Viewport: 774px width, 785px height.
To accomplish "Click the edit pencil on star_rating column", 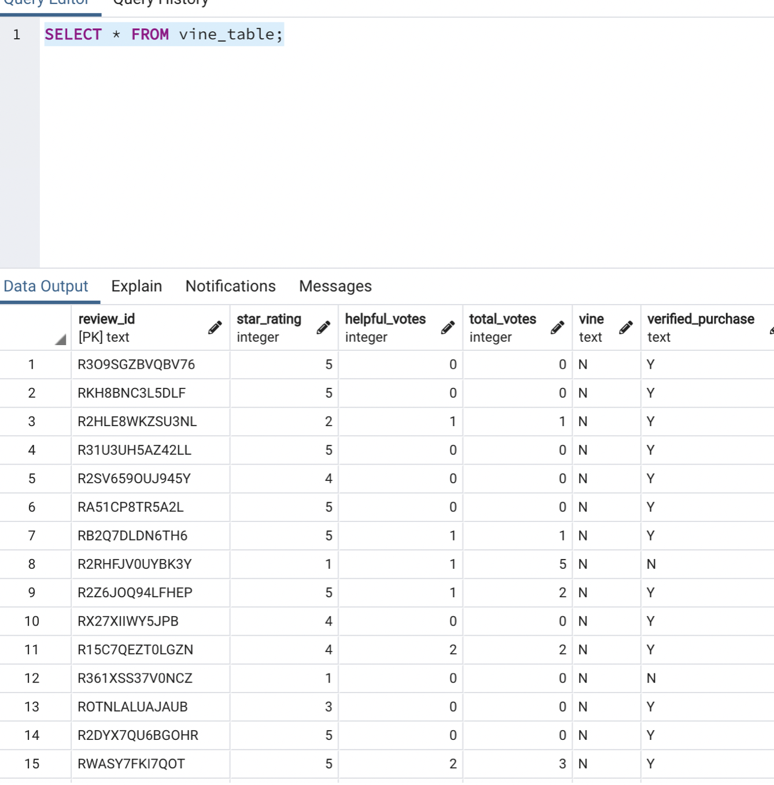I will click(x=323, y=327).
